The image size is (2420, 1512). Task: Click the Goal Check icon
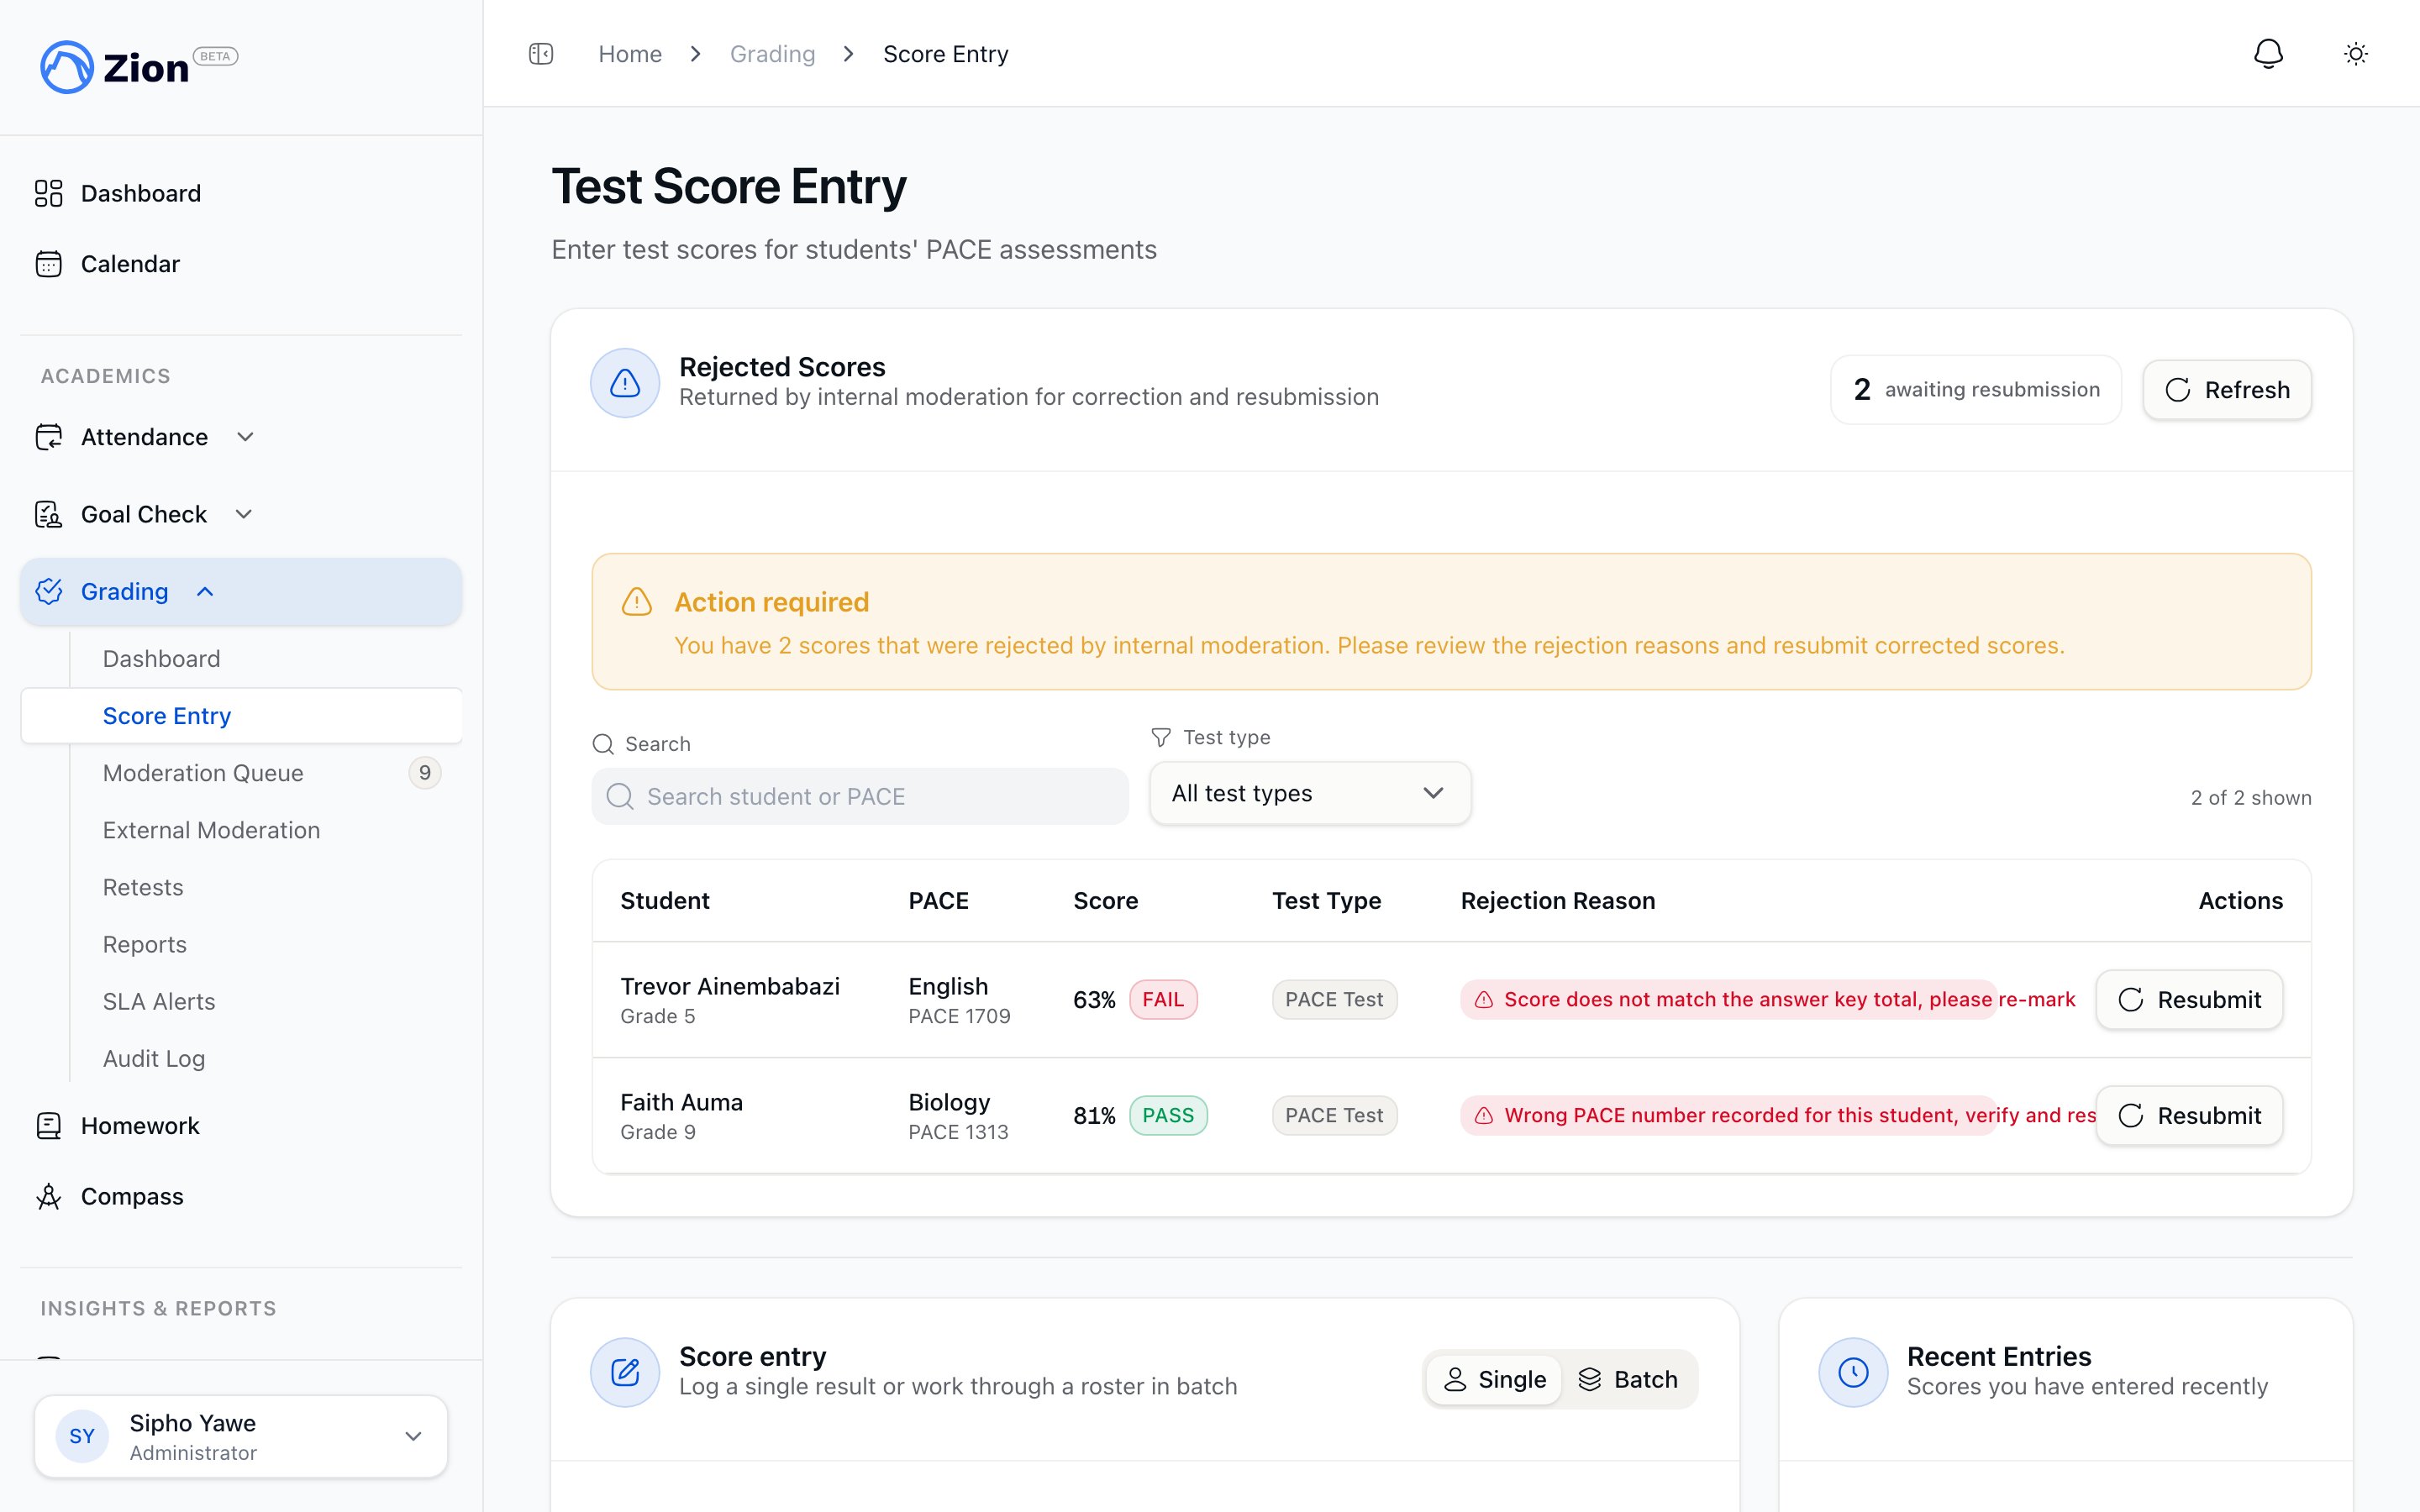pos(48,514)
